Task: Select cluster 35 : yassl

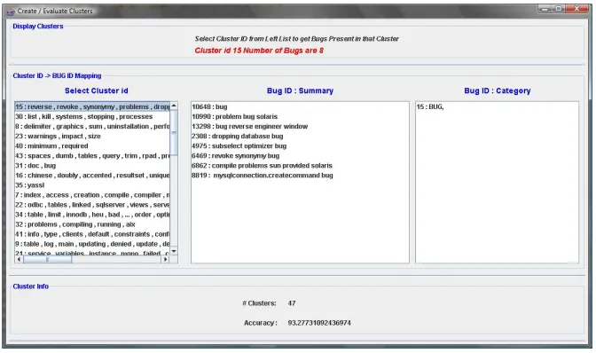Action: 92,185
